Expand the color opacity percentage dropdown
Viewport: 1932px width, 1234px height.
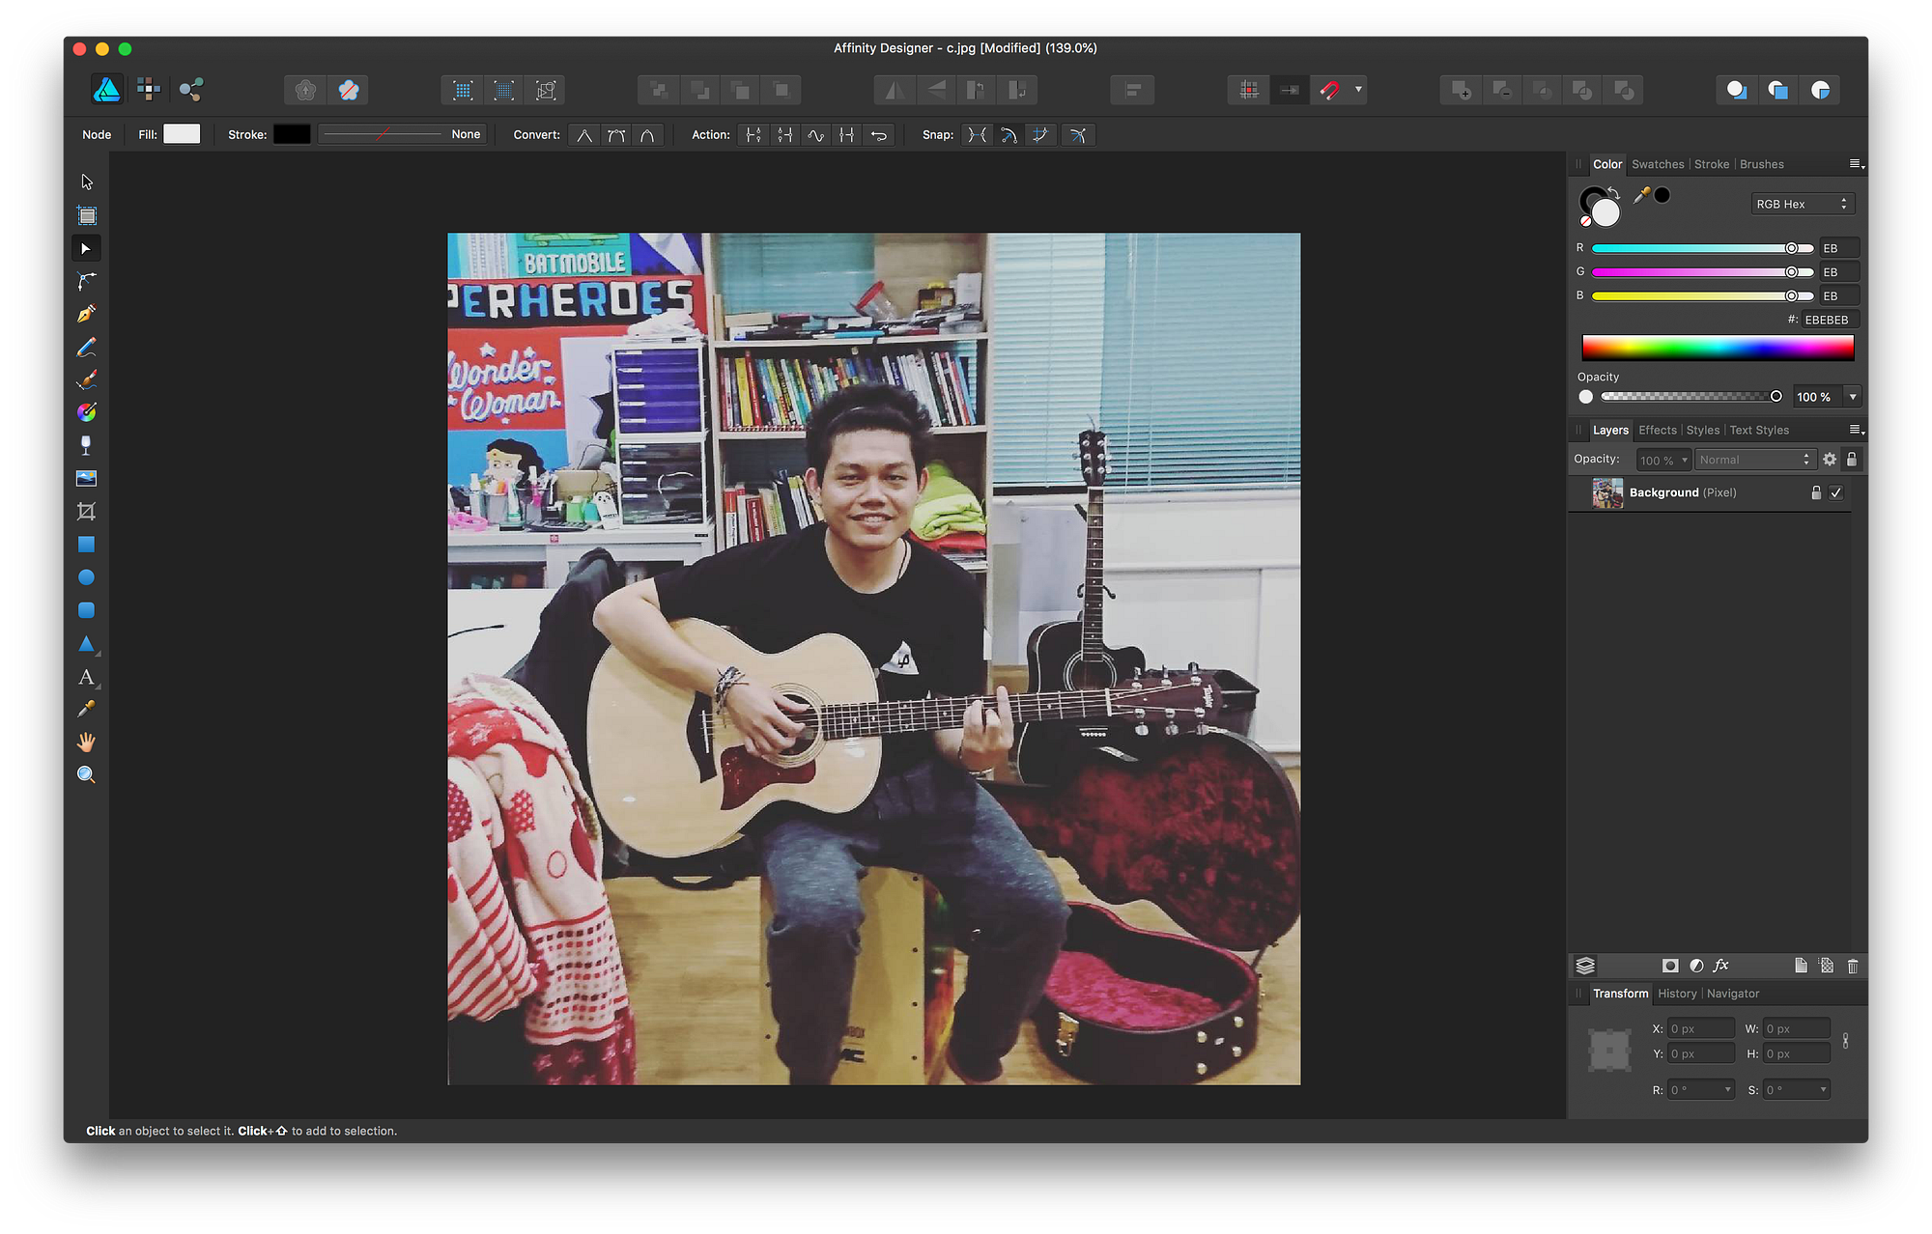[x=1852, y=397]
